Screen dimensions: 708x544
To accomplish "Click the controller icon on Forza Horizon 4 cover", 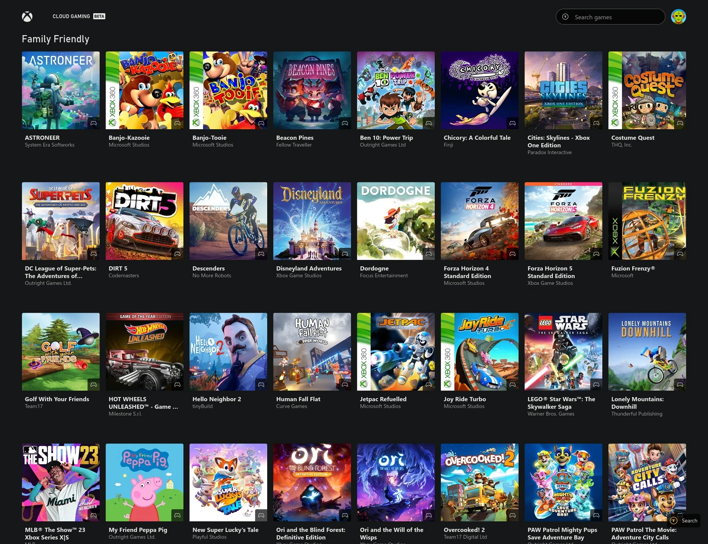I will pos(513,254).
